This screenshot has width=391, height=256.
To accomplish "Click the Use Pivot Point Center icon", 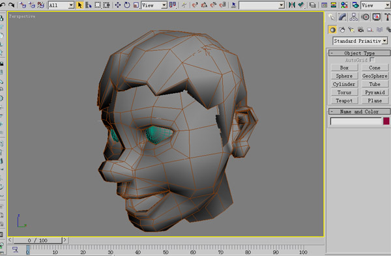I will tap(173, 5).
